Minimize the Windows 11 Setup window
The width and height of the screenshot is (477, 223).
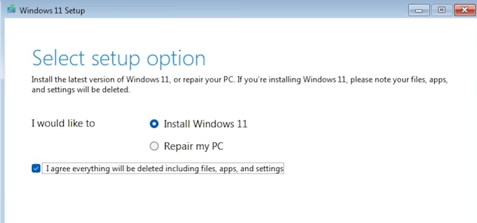(419, 10)
